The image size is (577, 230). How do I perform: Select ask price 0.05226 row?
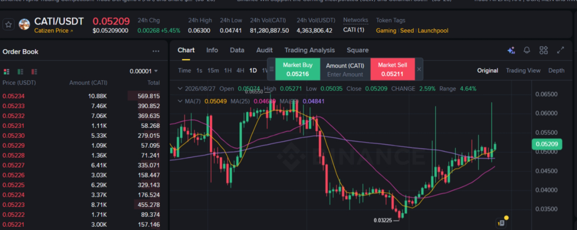click(x=81, y=175)
